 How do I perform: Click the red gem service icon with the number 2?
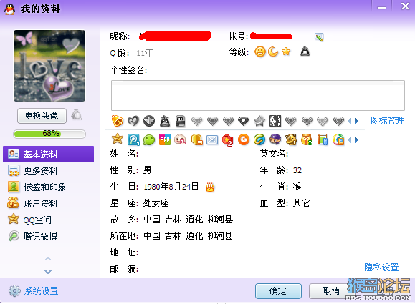(x=228, y=139)
